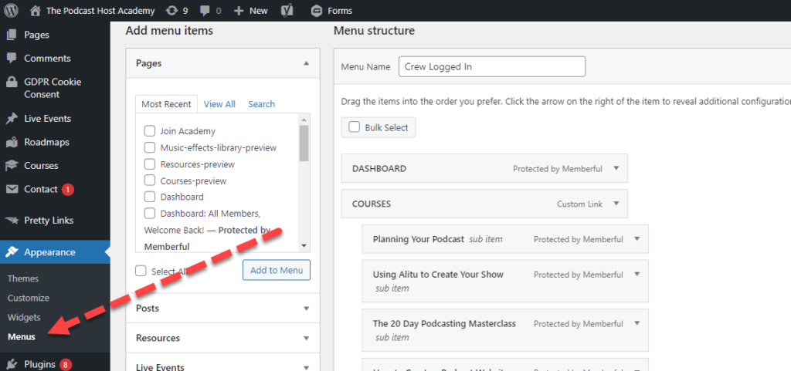791x371 pixels.
Task: Click the Menu Name text field
Action: point(492,67)
